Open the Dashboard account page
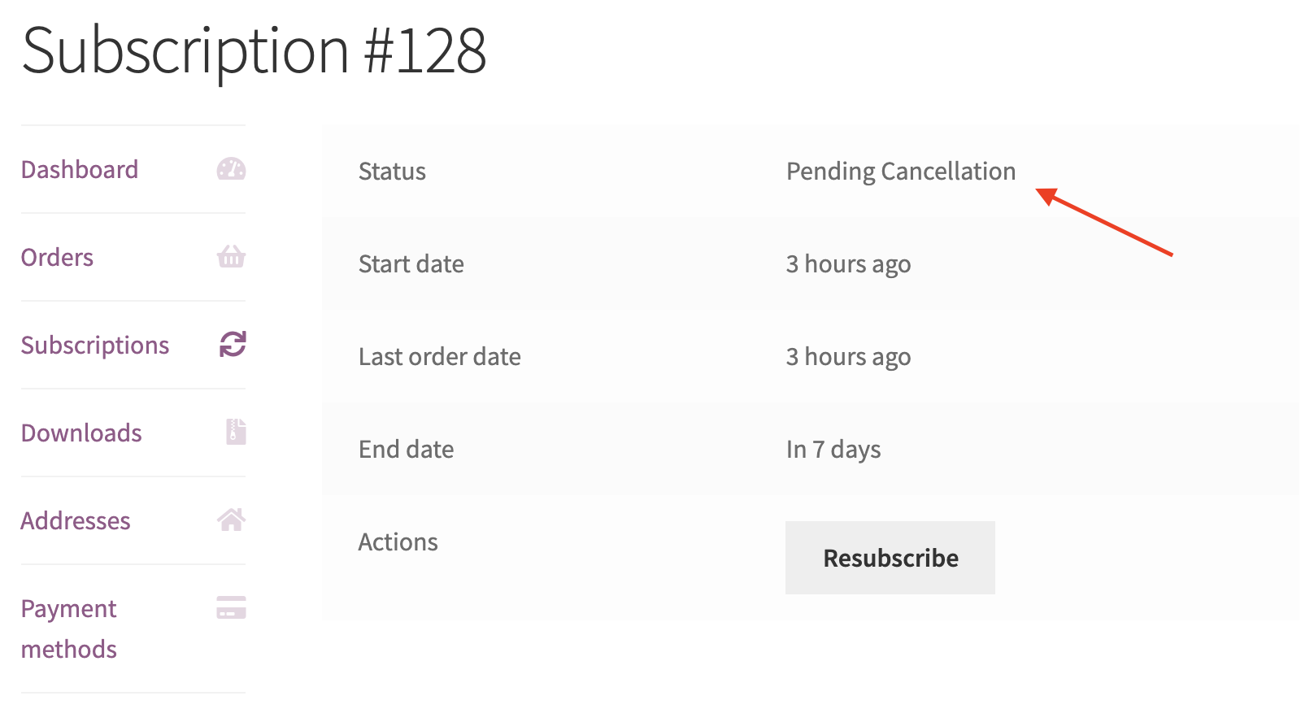The image size is (1314, 709). pyautogui.click(x=80, y=170)
